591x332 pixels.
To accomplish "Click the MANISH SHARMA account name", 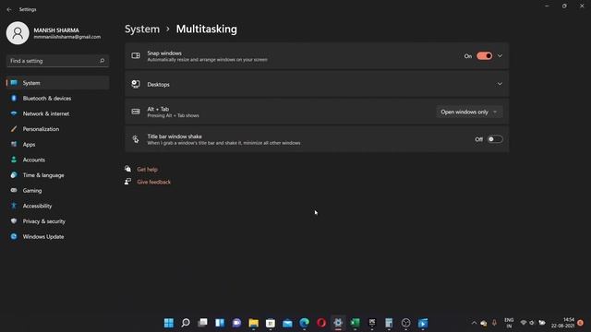I will [x=56, y=30].
